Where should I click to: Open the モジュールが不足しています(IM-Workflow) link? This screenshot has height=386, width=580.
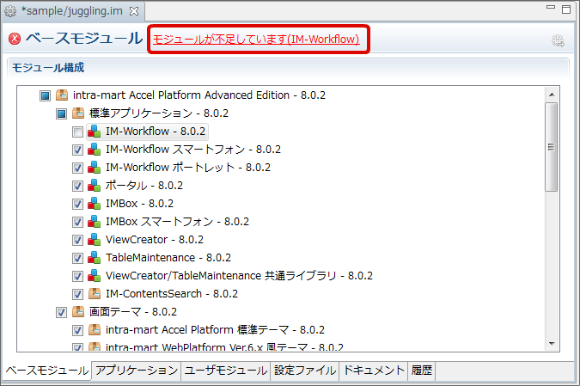click(x=256, y=40)
